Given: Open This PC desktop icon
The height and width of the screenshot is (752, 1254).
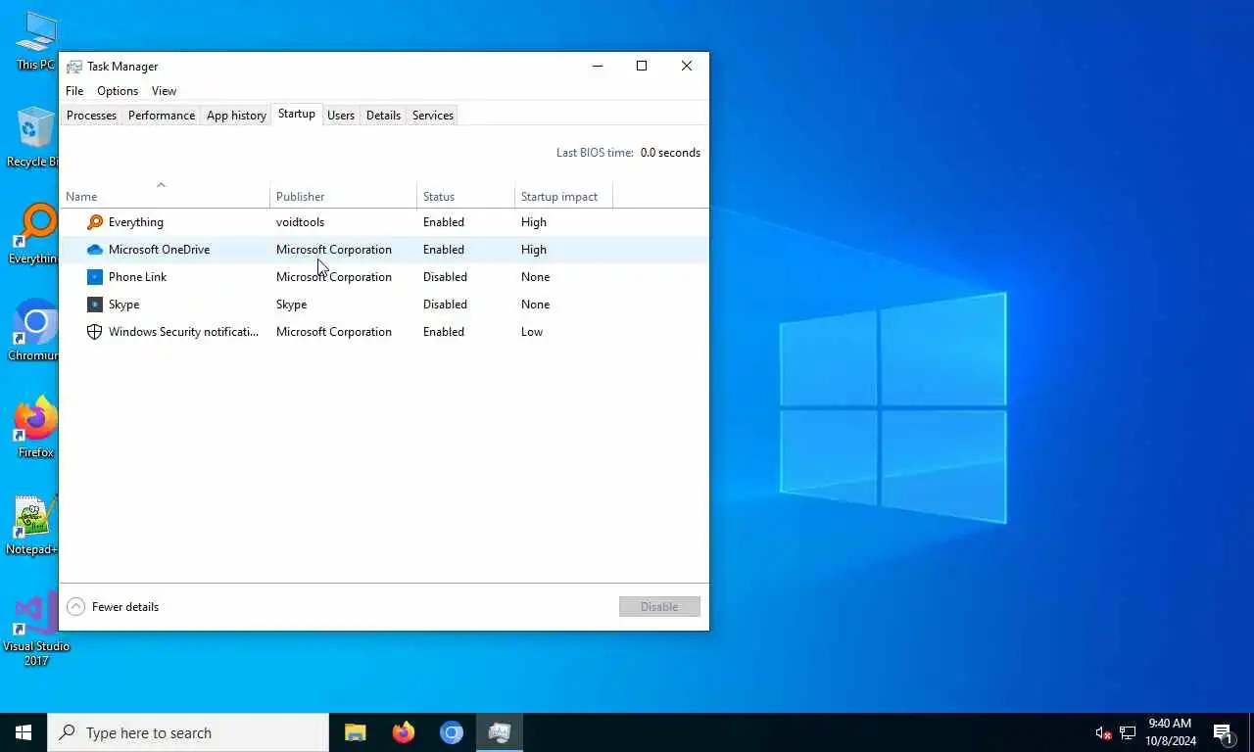Looking at the screenshot, I should 35,41.
